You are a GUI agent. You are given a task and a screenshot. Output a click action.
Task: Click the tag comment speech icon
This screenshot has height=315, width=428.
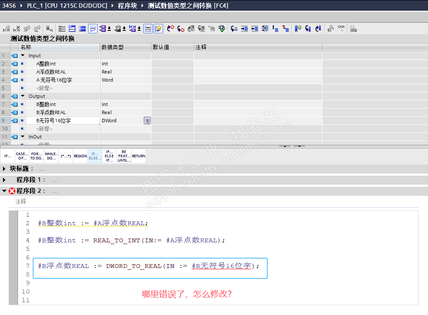(118, 29)
